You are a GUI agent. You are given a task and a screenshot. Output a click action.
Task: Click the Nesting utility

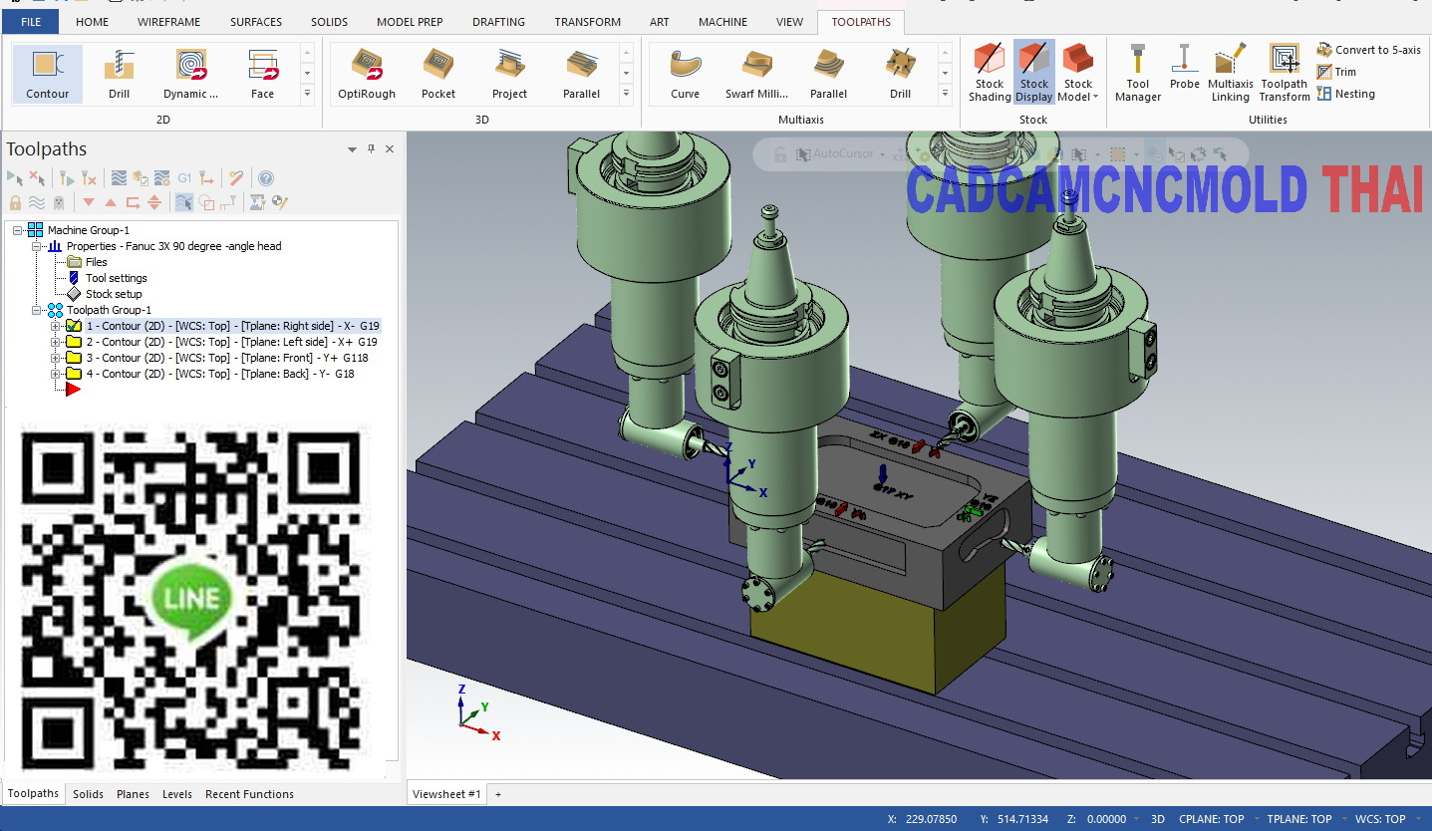coord(1347,93)
